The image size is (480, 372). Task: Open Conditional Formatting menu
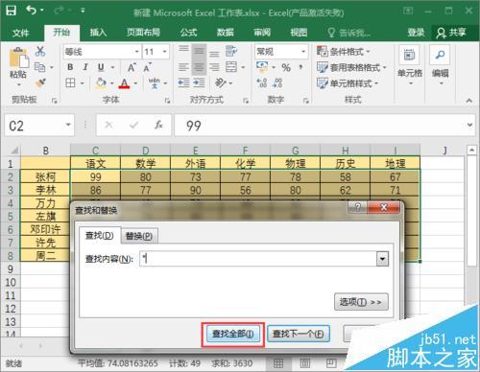[344, 52]
